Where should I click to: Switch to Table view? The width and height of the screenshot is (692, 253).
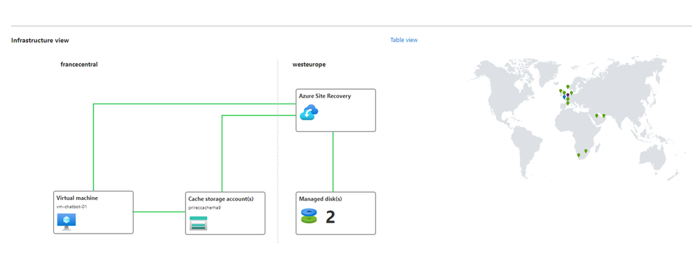[x=404, y=40]
